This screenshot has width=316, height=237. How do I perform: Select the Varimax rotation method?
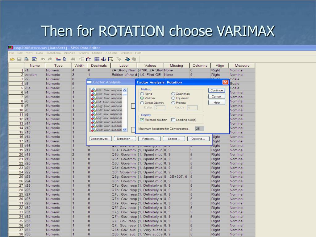[x=142, y=98]
